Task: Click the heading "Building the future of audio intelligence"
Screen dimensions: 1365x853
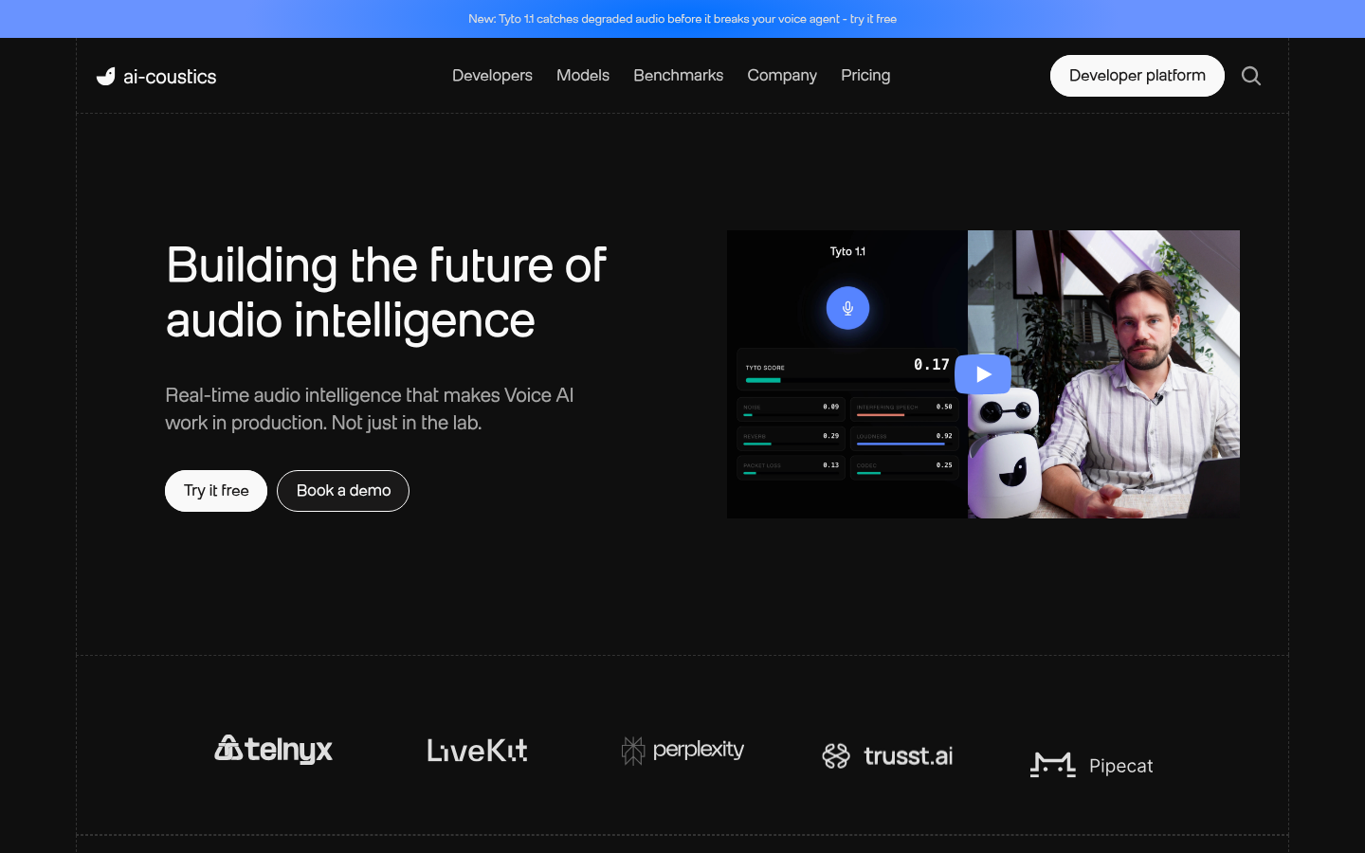Action: (386, 293)
